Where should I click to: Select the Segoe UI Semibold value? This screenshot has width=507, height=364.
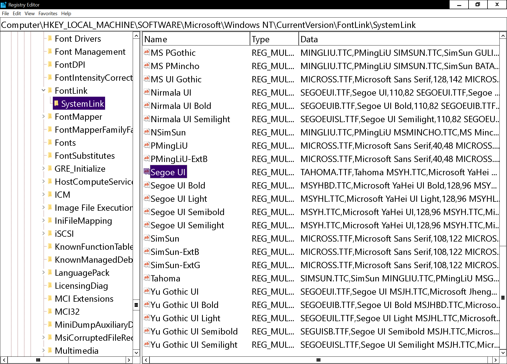click(x=187, y=212)
